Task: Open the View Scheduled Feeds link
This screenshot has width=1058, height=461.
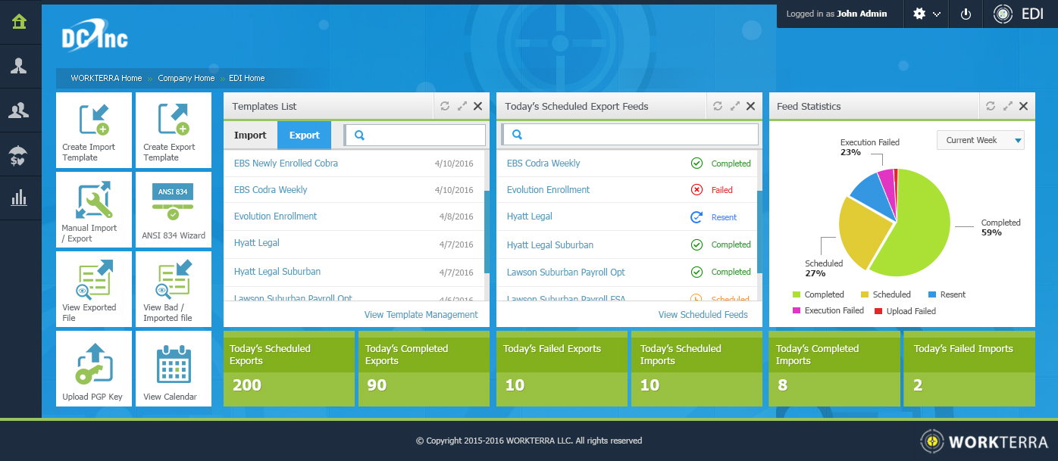Action: point(703,315)
